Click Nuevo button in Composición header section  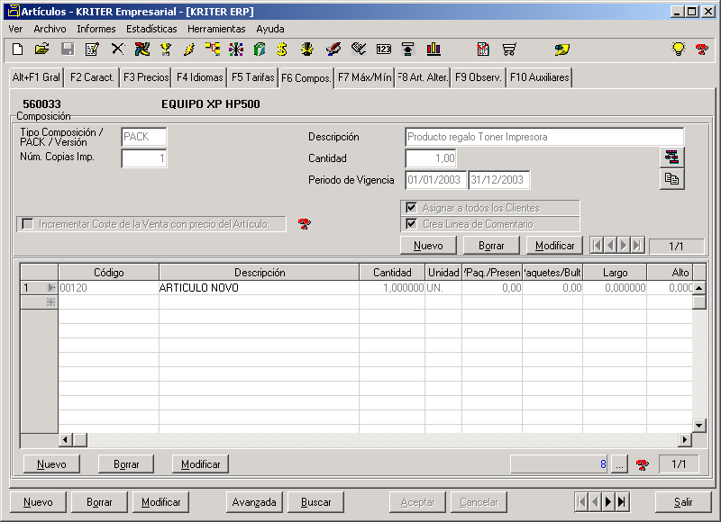coord(428,246)
